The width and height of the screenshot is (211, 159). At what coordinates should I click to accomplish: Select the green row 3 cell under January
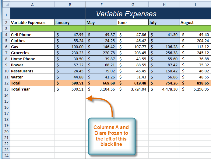(70, 28)
